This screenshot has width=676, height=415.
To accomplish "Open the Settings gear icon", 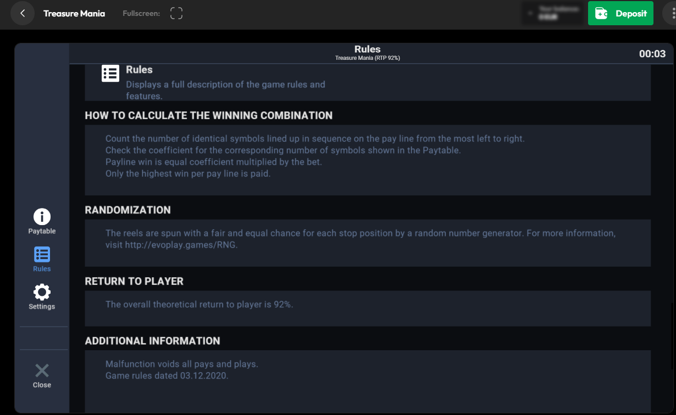I will (x=42, y=292).
